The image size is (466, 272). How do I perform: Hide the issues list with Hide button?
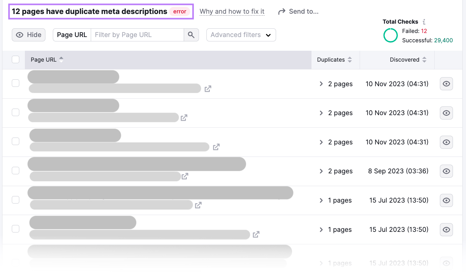pos(28,35)
